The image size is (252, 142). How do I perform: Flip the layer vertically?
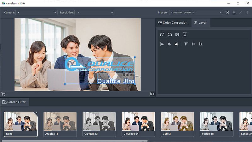(x=185, y=34)
